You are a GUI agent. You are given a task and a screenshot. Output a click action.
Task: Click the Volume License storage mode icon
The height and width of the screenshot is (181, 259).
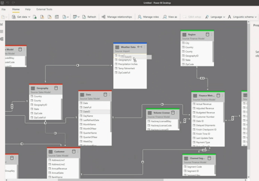click(173, 113)
